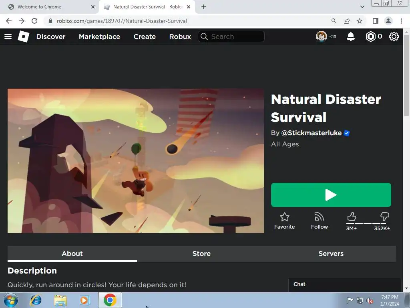Click the 3M+ likes count
Screen dimensions: 410x308
(x=352, y=228)
